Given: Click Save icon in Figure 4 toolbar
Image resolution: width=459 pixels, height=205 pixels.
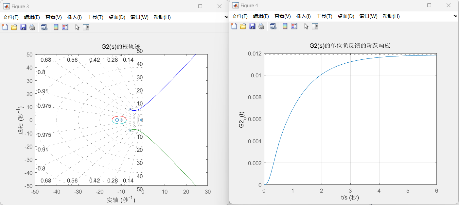Looking at the screenshot, I should click(252, 26).
